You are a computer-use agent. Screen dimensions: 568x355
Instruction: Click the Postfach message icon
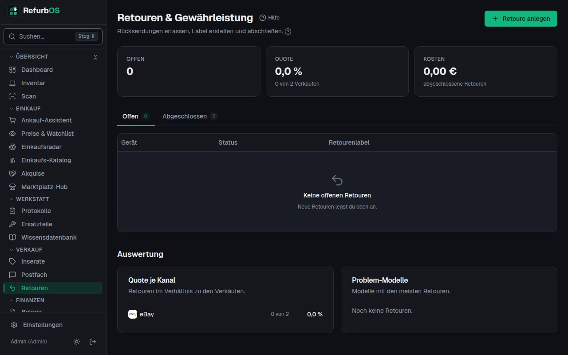(12, 275)
